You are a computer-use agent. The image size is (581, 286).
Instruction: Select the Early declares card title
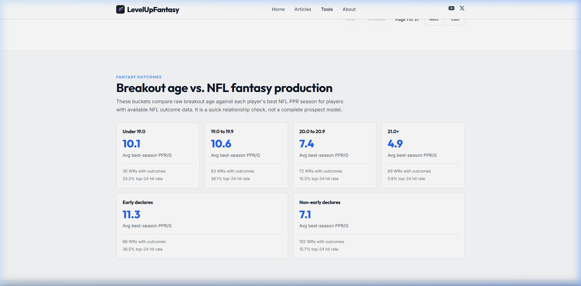click(138, 202)
